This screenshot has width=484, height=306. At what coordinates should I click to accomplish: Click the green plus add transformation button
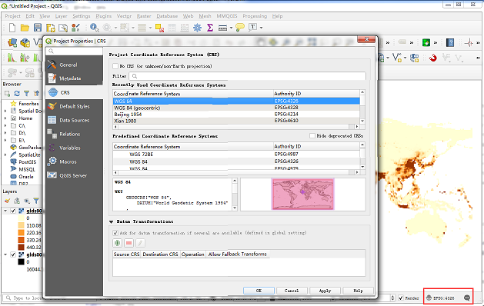click(x=117, y=243)
